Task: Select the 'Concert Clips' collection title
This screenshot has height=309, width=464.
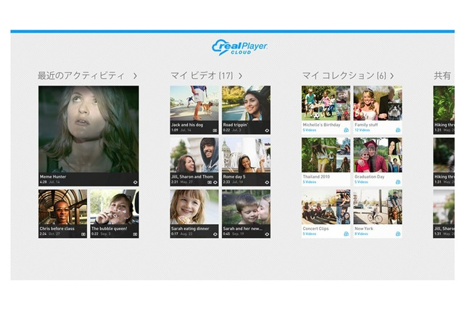Action: [316, 228]
